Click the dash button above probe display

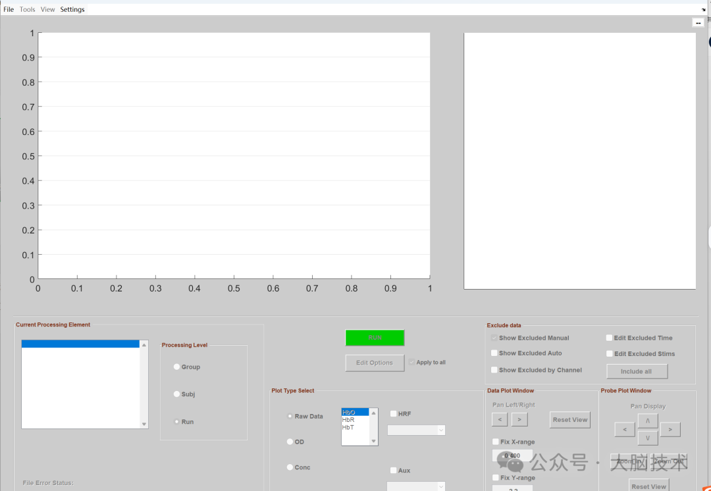pos(698,22)
